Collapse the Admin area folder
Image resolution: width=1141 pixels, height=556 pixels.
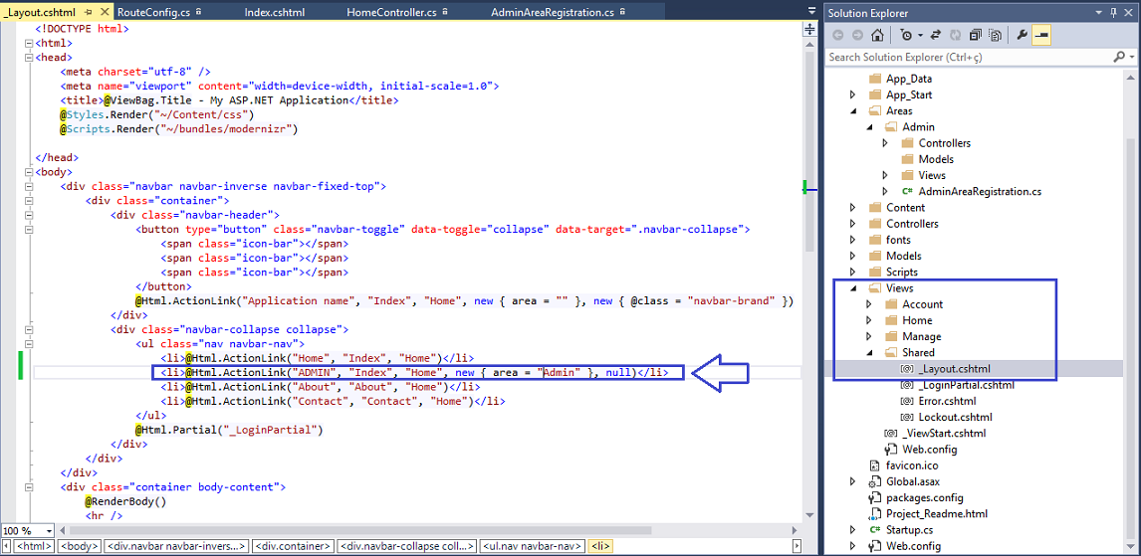pos(869,126)
